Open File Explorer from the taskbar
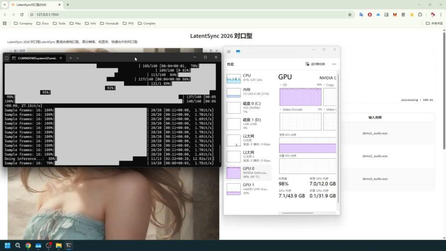446x251 pixels. tap(59, 245)
